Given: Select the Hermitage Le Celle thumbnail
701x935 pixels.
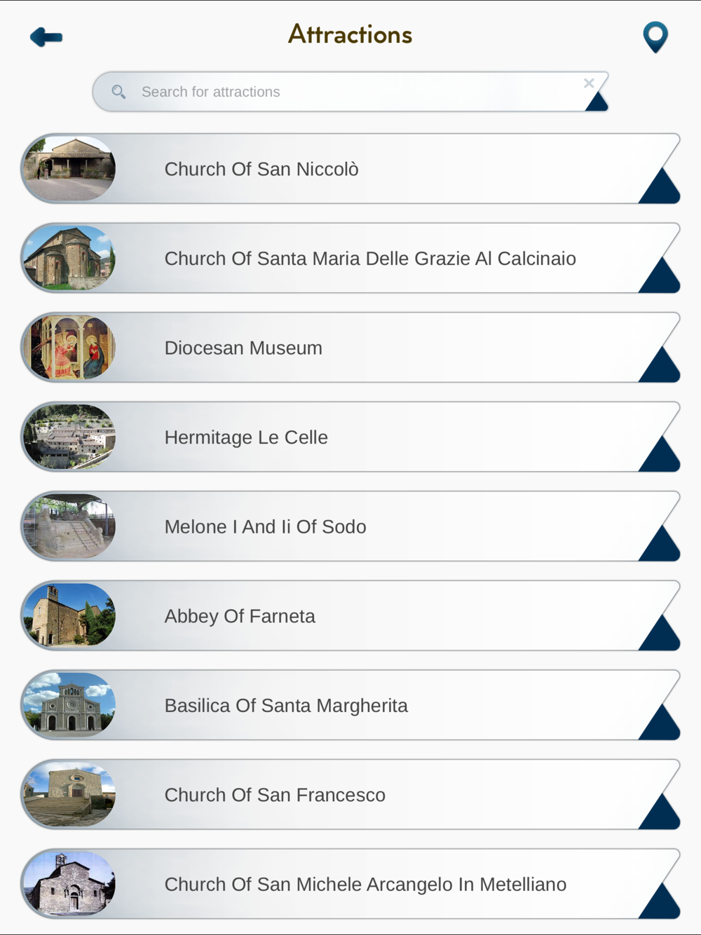Looking at the screenshot, I should (x=69, y=437).
